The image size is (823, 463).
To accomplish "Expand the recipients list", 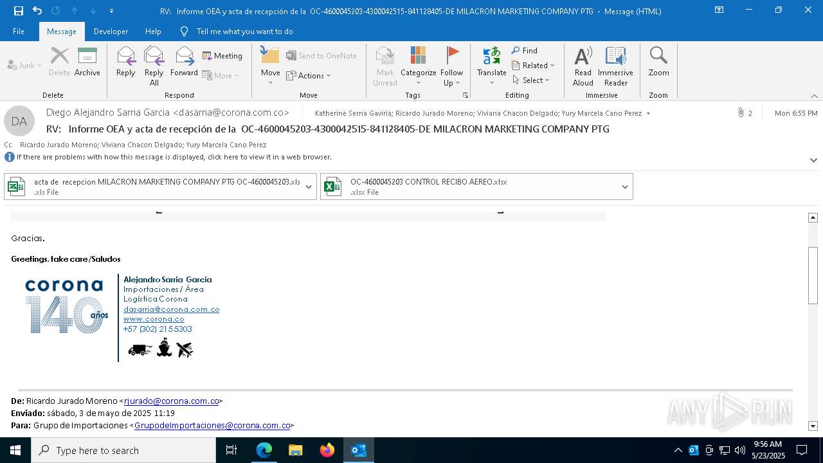I will pyautogui.click(x=648, y=113).
